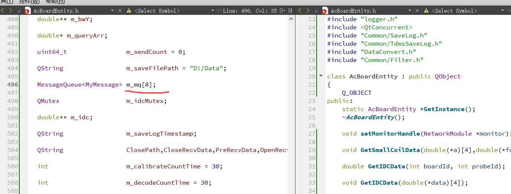Image resolution: width=511 pixels, height=194 pixels.
Task: Click the warning icon in the left editor toolbar
Action: click(129, 11)
